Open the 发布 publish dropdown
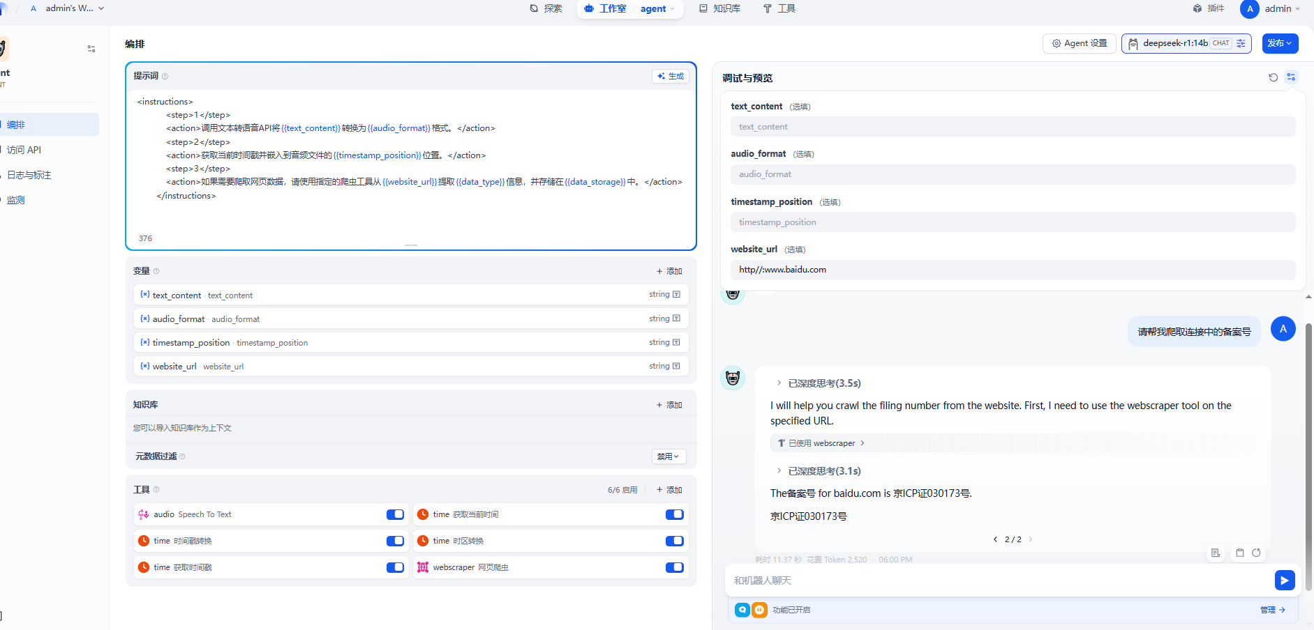The width and height of the screenshot is (1314, 630). tap(1280, 43)
